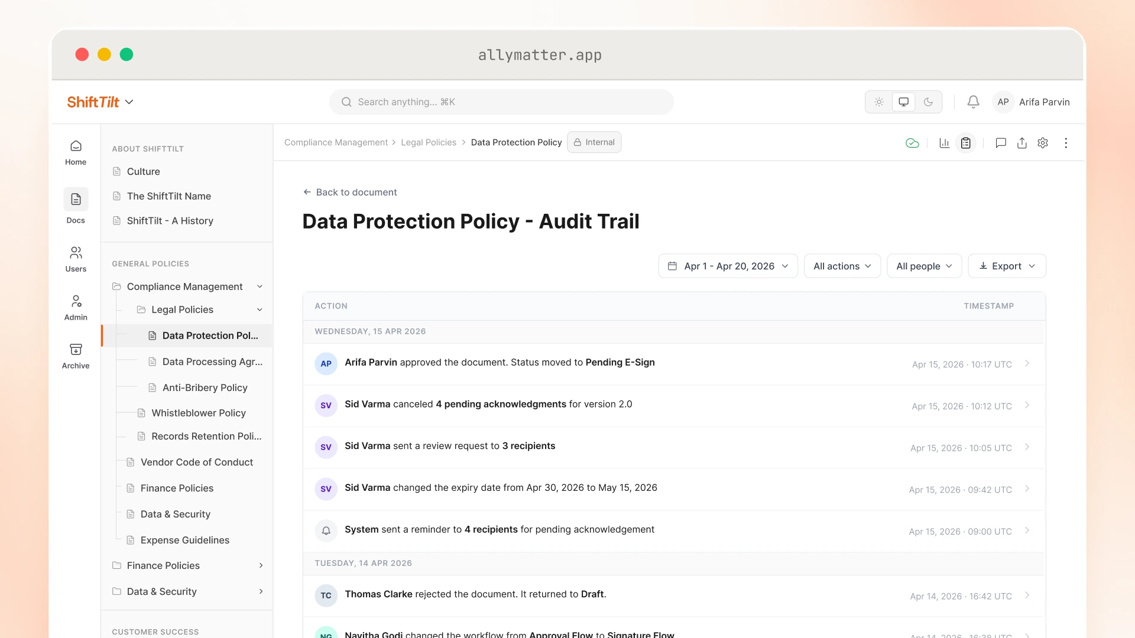Click the Internal visibility badge

(x=594, y=142)
